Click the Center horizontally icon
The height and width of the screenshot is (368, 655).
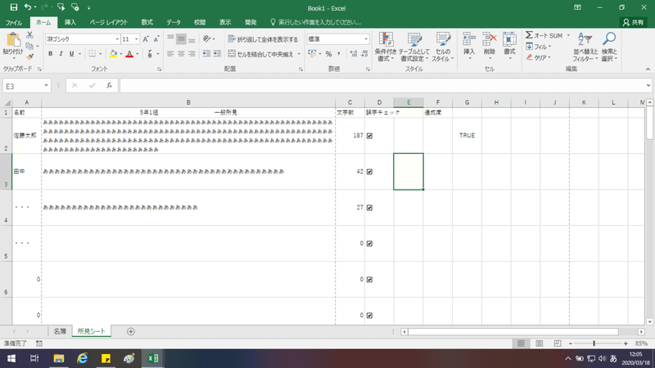(x=181, y=54)
